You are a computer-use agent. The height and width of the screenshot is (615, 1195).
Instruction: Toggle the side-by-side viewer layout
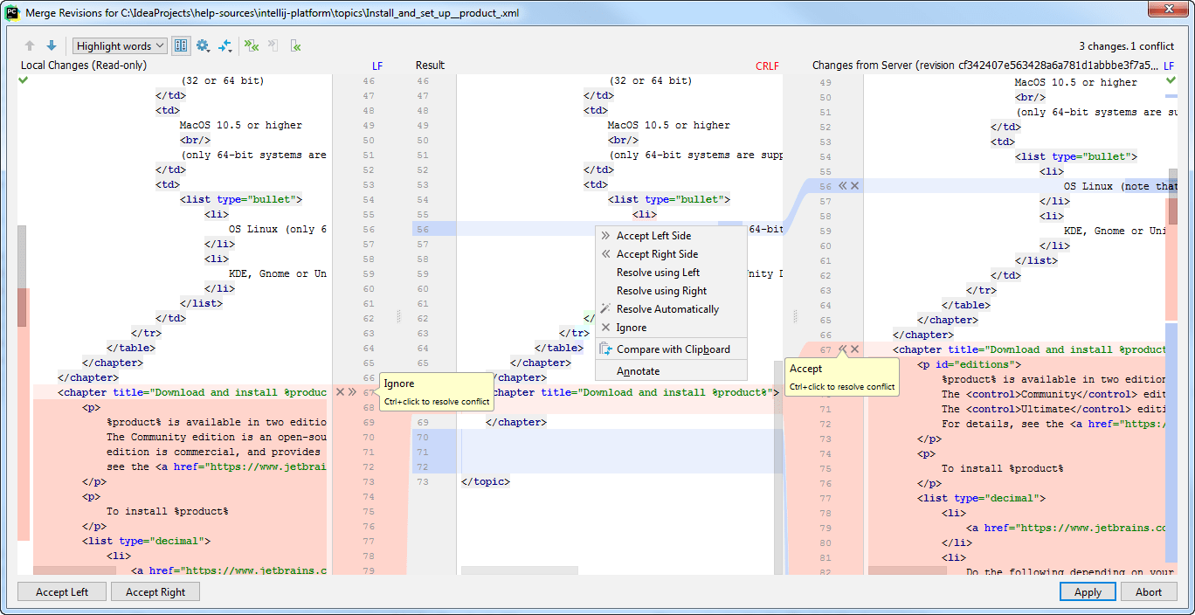pyautogui.click(x=181, y=45)
